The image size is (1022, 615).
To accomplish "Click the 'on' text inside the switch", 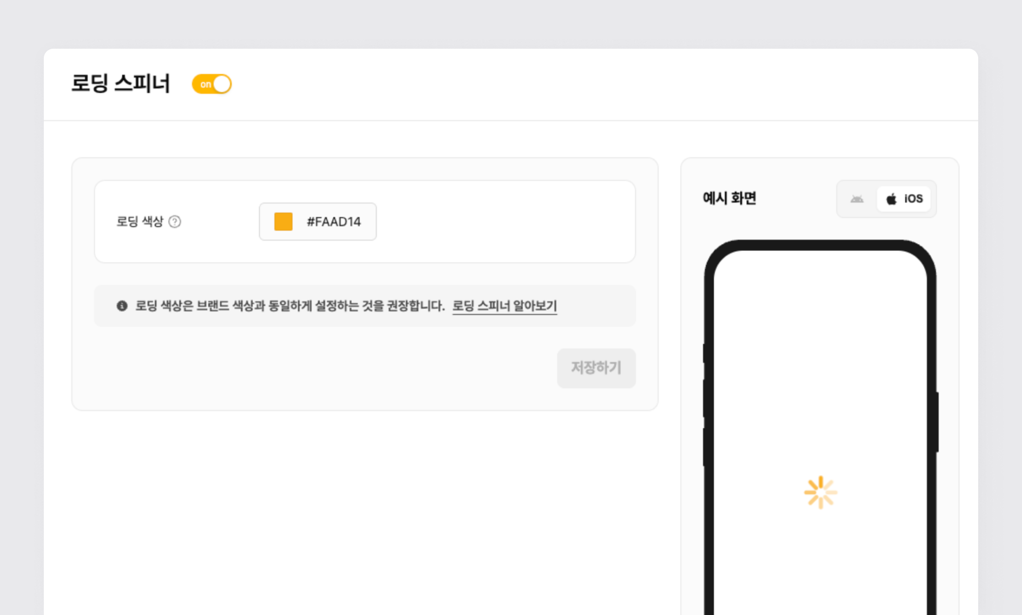I will (205, 84).
